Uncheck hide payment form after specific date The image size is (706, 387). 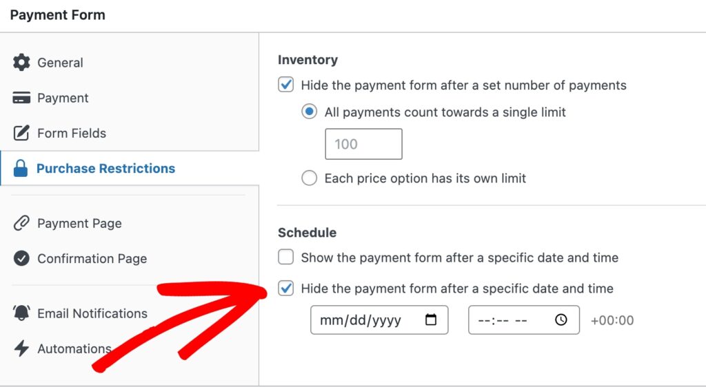(286, 289)
